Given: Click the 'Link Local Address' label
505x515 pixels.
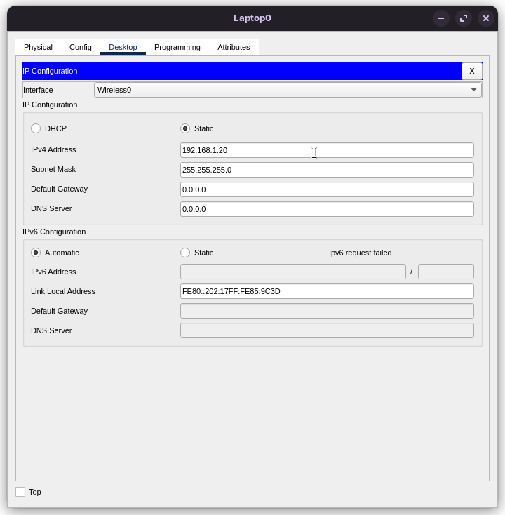Looking at the screenshot, I should pyautogui.click(x=63, y=291).
